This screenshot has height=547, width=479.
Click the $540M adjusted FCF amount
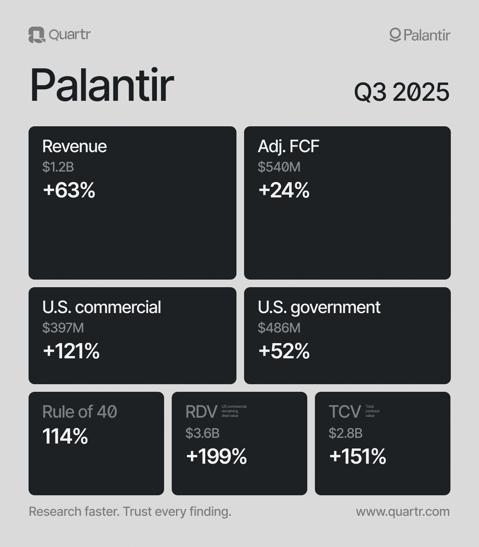tap(279, 167)
